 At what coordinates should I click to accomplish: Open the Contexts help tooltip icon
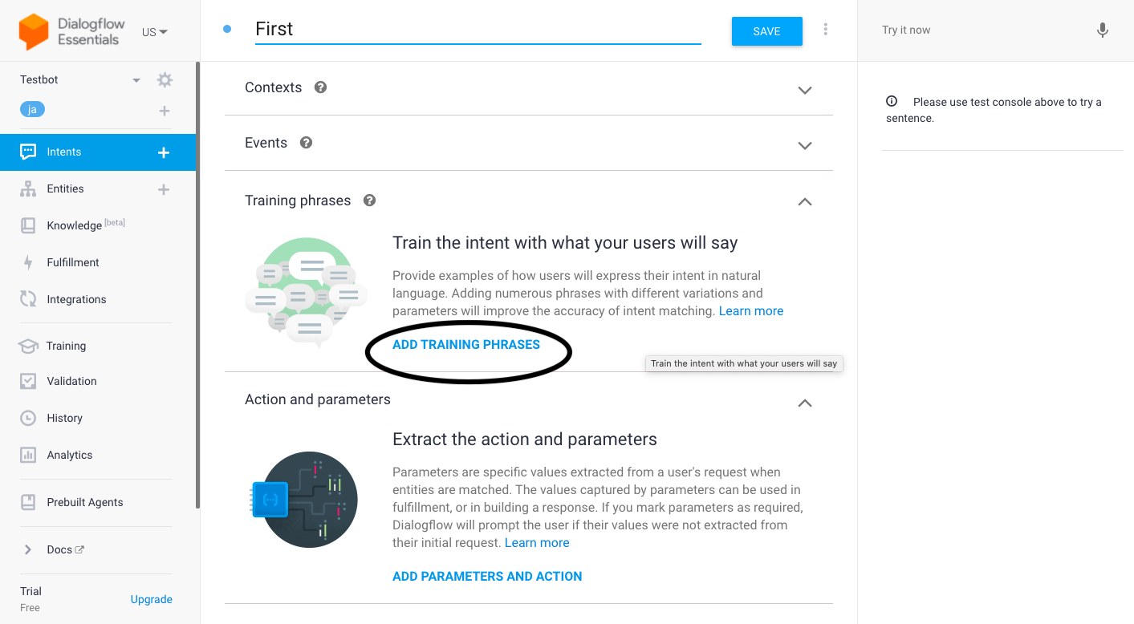(x=320, y=87)
